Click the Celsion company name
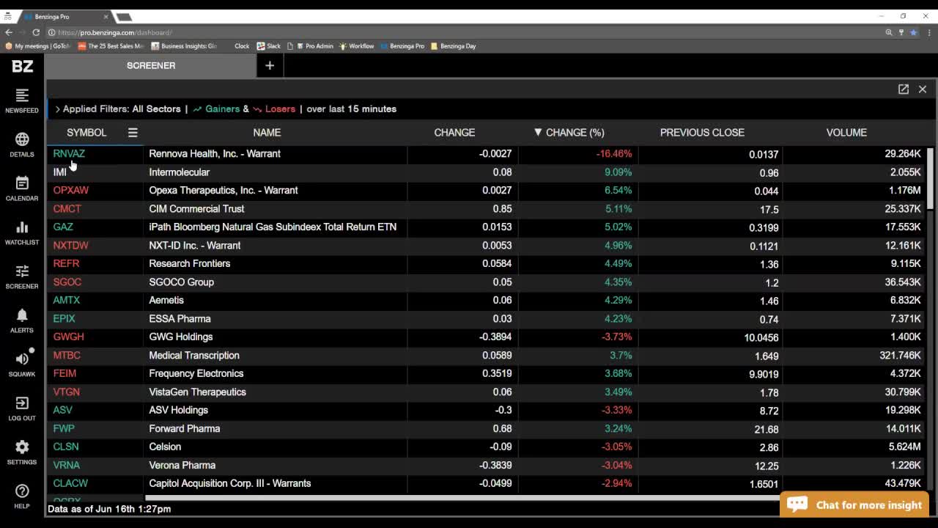The image size is (938, 528). (165, 447)
